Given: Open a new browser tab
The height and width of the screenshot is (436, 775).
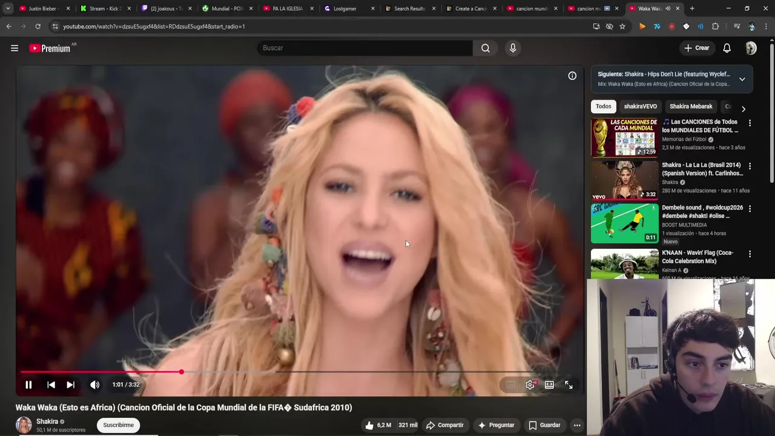Looking at the screenshot, I should tap(692, 8).
